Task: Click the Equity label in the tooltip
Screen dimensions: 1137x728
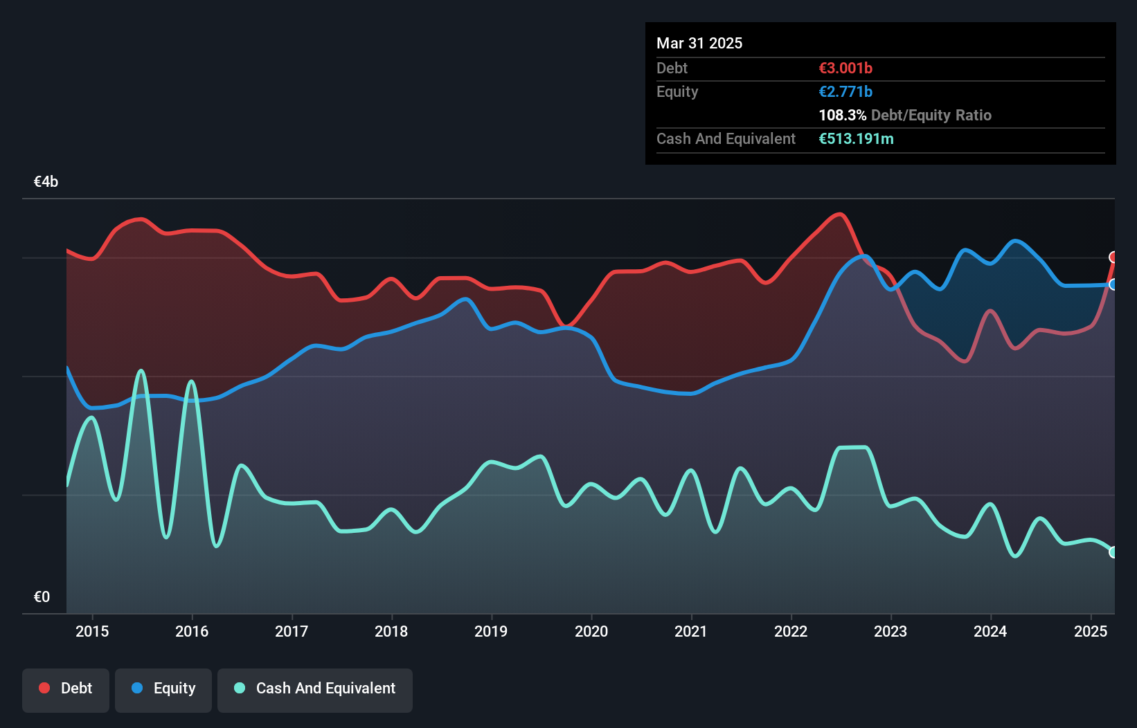Action: (x=677, y=91)
